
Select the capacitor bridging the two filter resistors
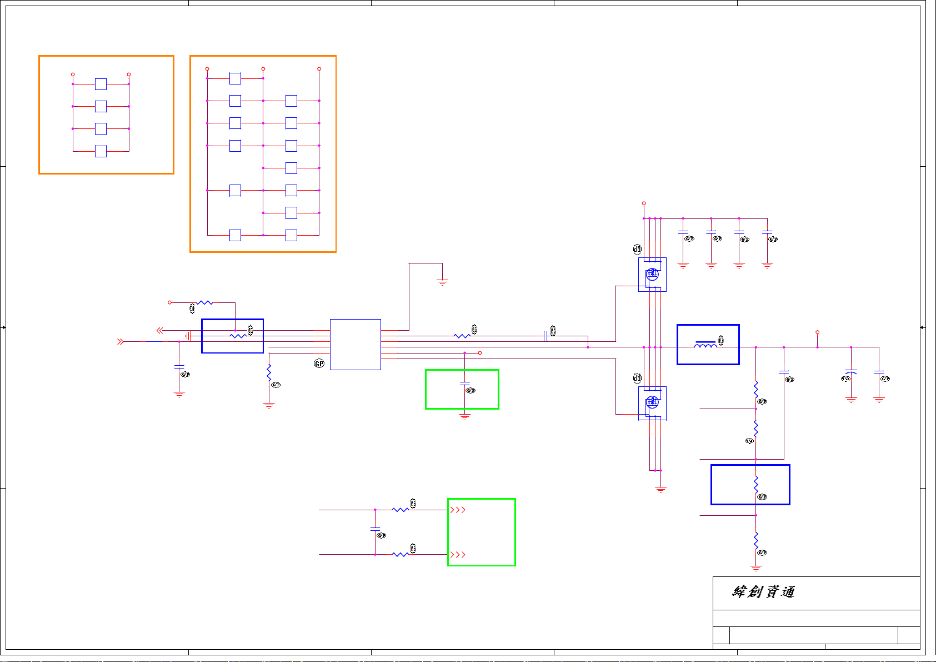[x=375, y=529]
